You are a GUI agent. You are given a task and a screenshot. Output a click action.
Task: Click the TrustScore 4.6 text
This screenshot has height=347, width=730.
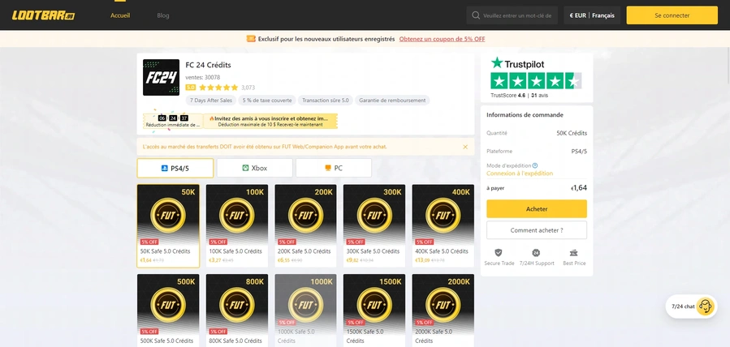pyautogui.click(x=508, y=95)
